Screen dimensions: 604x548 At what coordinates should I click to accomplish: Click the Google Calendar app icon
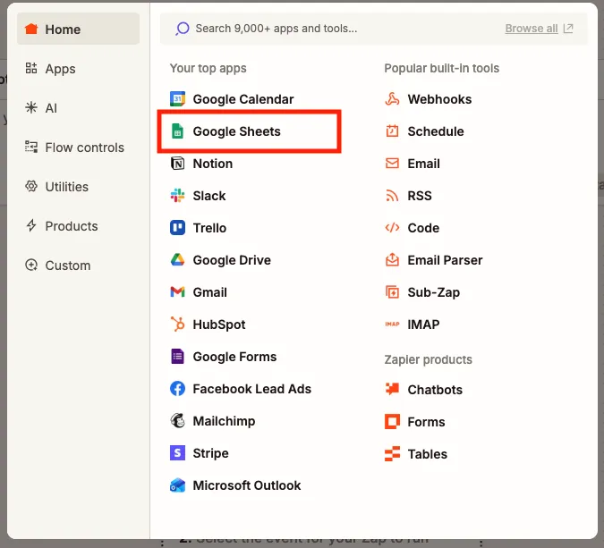pos(177,99)
